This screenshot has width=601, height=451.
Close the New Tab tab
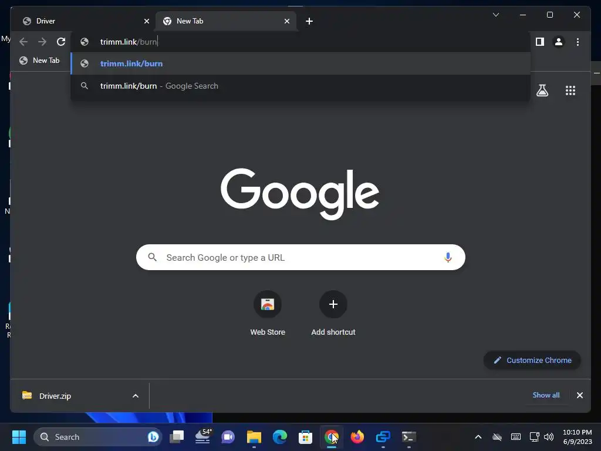[286, 21]
